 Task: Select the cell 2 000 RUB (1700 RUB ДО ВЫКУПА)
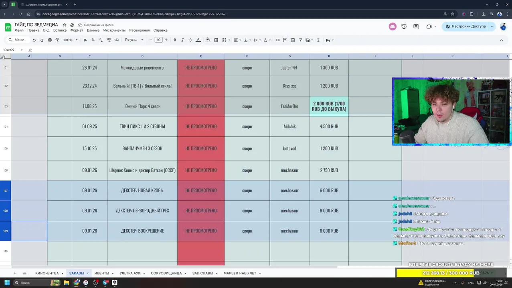tap(329, 106)
